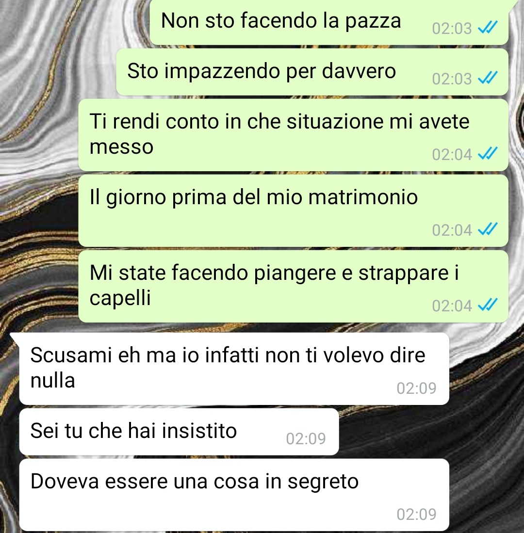Tap the received 'Scusami eh ma io infatti' message
Screen dimensions: 524x533
[x=234, y=369]
